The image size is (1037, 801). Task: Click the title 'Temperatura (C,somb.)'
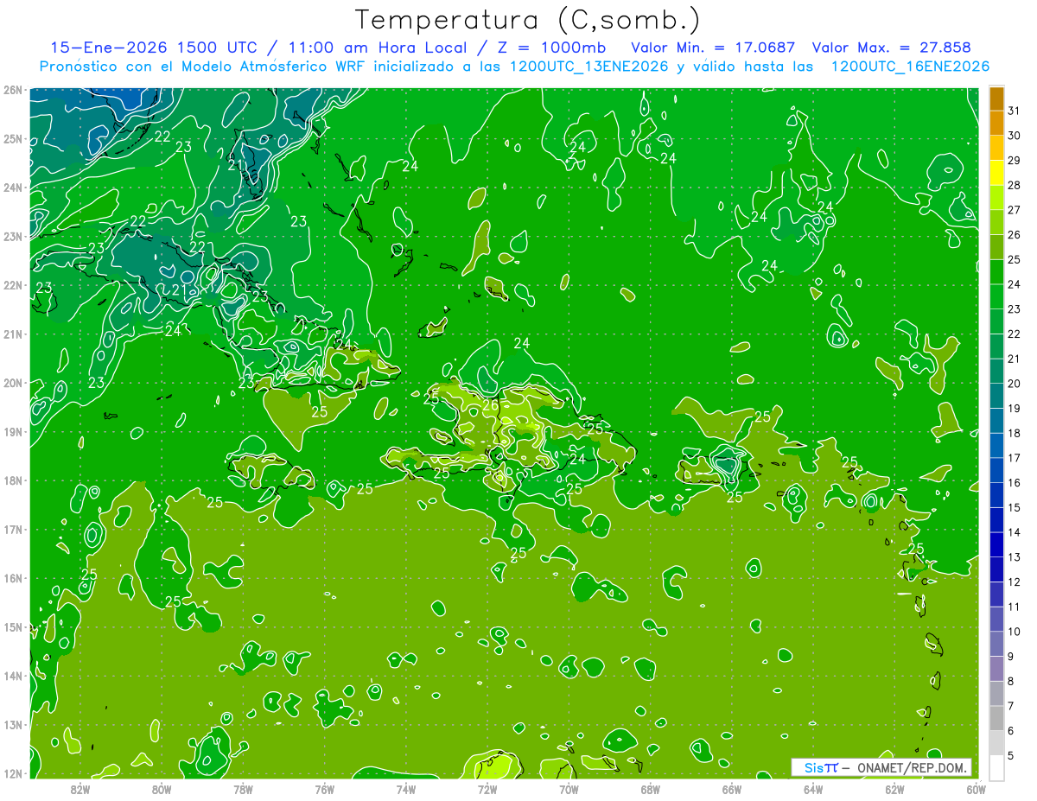pos(527,19)
